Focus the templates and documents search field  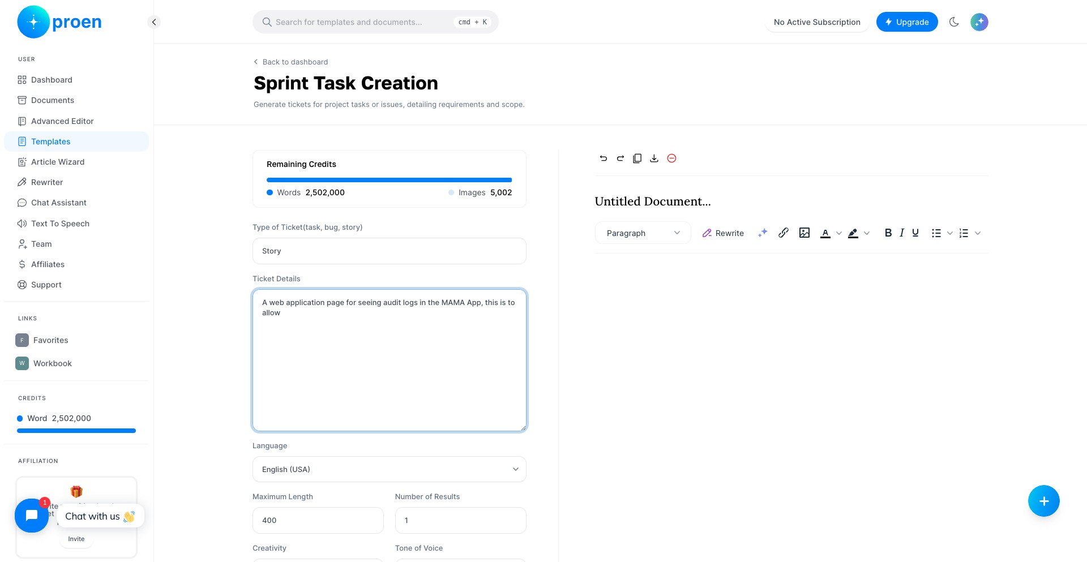tap(375, 22)
